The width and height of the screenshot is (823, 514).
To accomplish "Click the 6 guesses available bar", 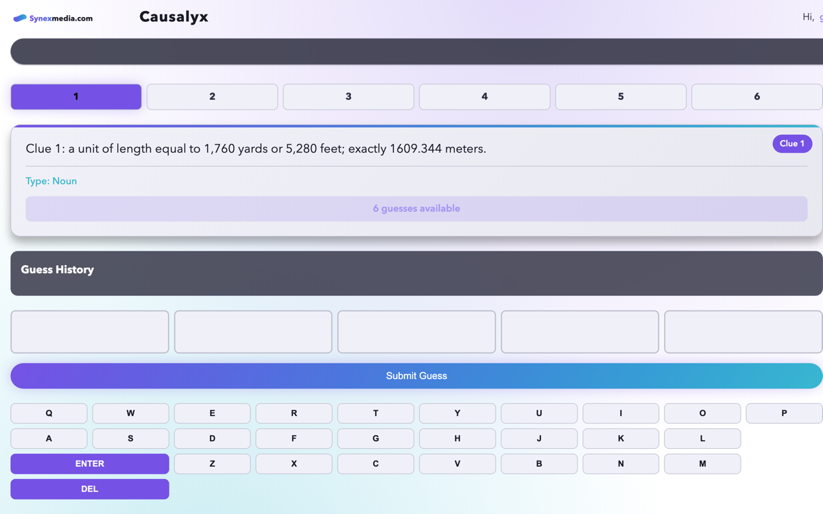I will 416,208.
